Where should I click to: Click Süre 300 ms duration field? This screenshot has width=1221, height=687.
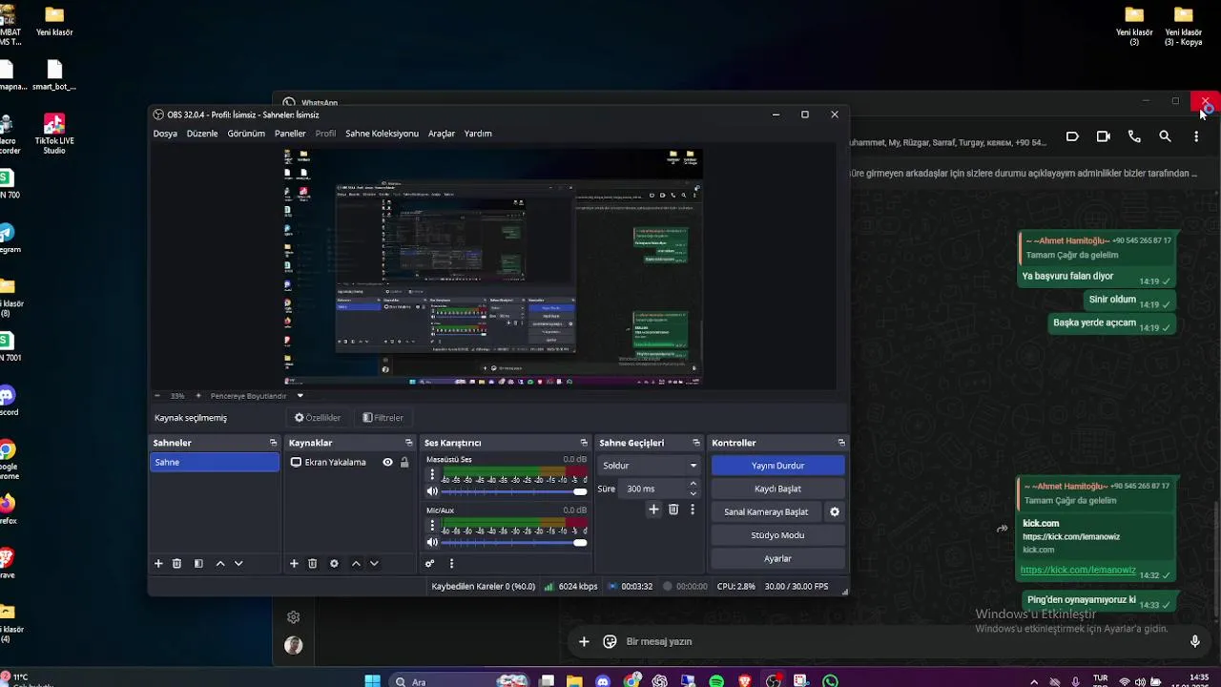tap(653, 489)
